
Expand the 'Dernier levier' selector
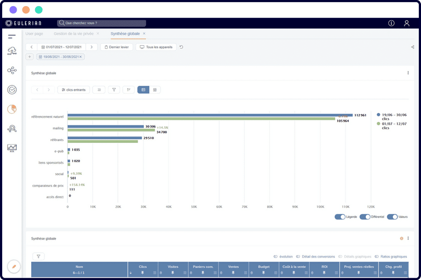tap(116, 47)
